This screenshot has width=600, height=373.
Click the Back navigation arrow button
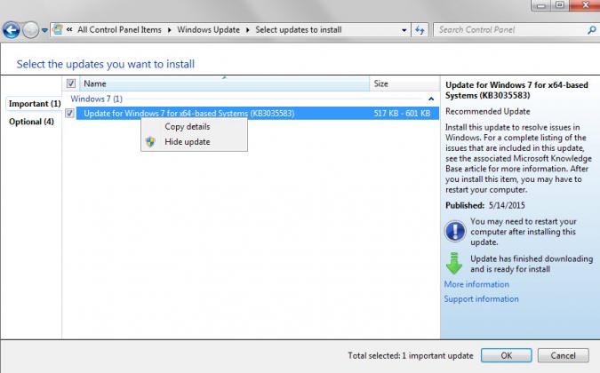pyautogui.click(x=12, y=30)
